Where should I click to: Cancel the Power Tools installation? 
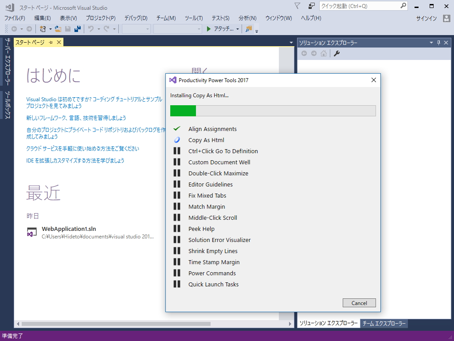pyautogui.click(x=359, y=303)
